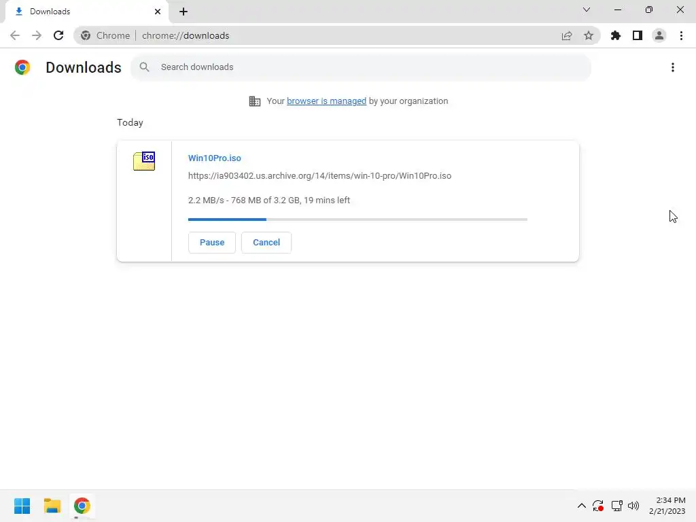
Task: Restore down the Chrome window
Action: [649, 10]
